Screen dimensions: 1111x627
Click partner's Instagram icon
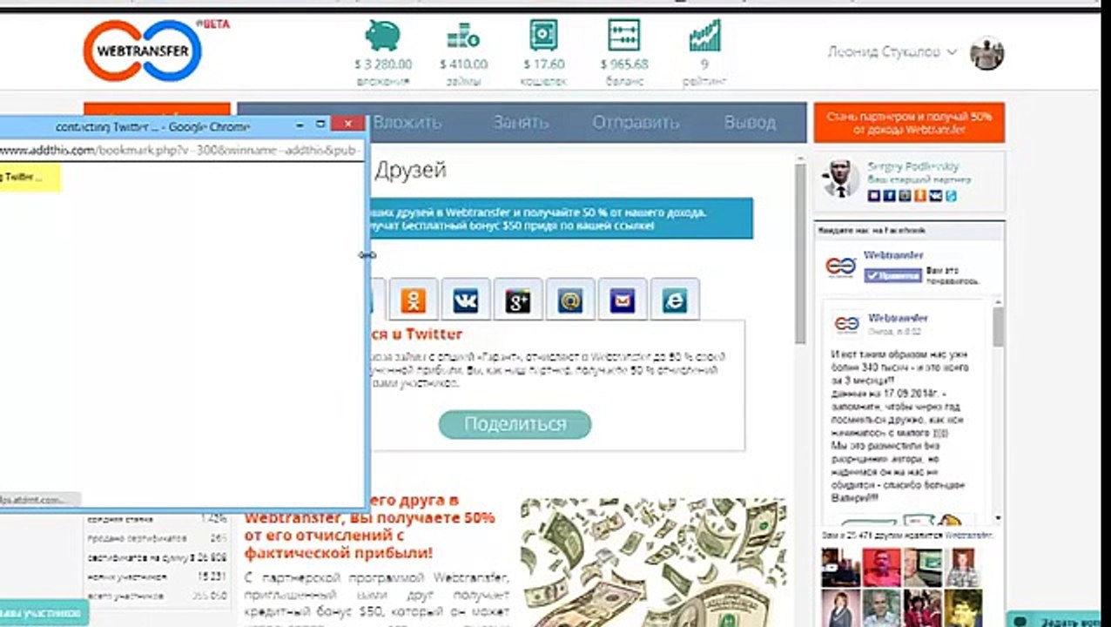click(x=904, y=196)
